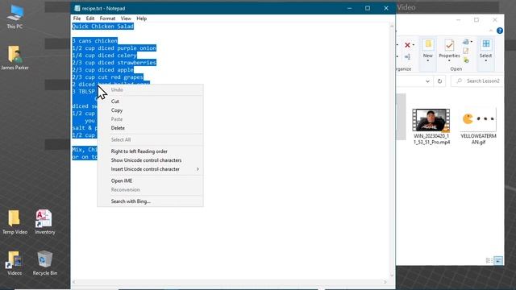Open Explorer help question mark icon
The height and width of the screenshot is (290, 516).
coord(500,31)
